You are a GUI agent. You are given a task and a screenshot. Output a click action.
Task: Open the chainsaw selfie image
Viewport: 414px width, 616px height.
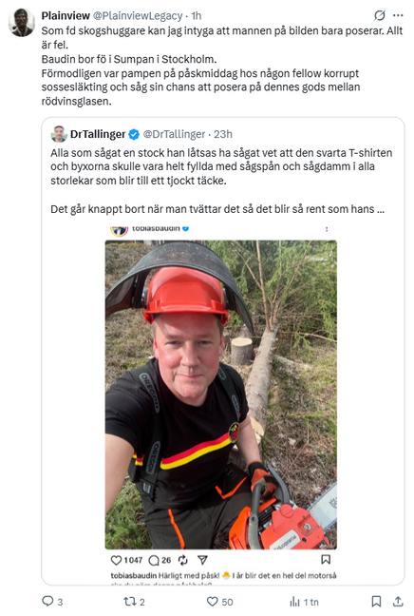pyautogui.click(x=221, y=395)
